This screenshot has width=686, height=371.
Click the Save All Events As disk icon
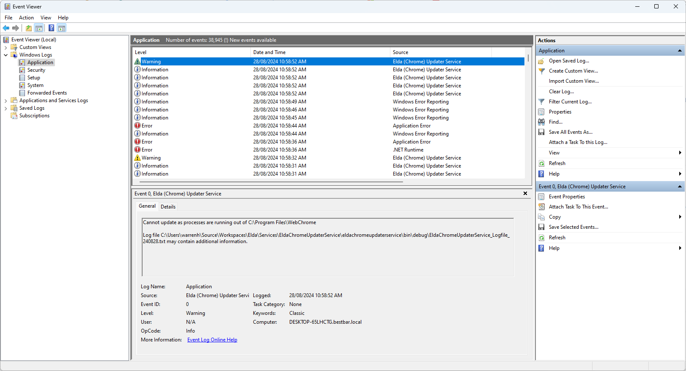point(541,132)
